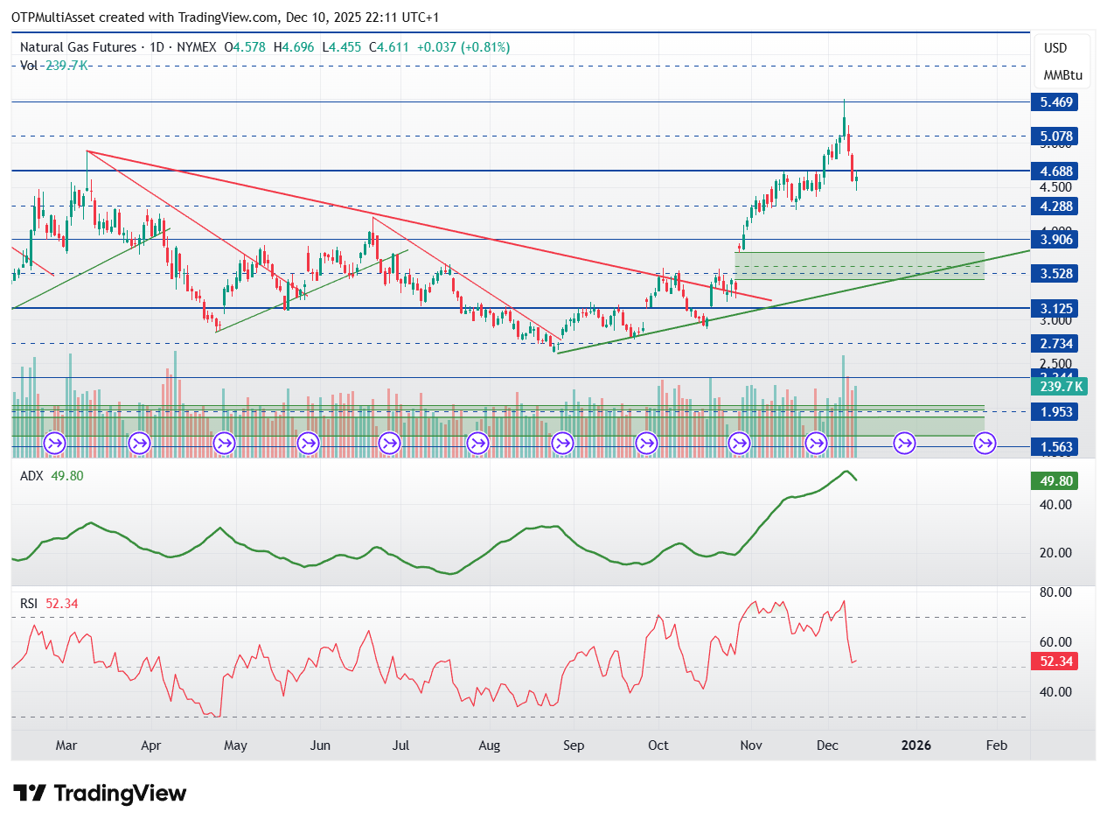Click the Oct label on time axis
This screenshot has height=826, width=1107.
click(658, 745)
